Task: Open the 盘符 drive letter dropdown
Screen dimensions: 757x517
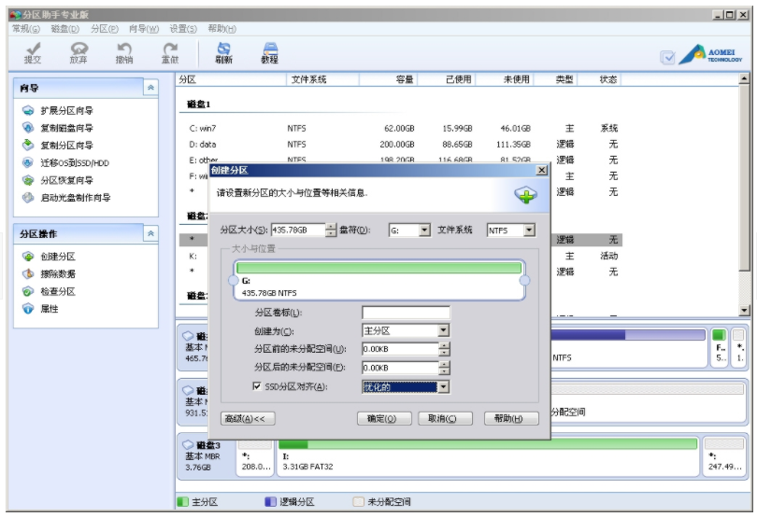Action: coord(424,231)
